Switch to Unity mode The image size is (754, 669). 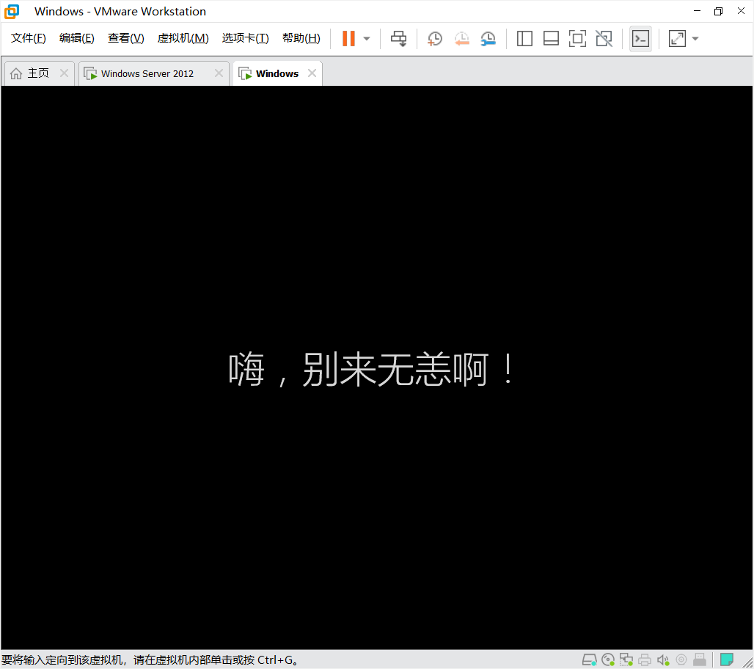(x=604, y=38)
